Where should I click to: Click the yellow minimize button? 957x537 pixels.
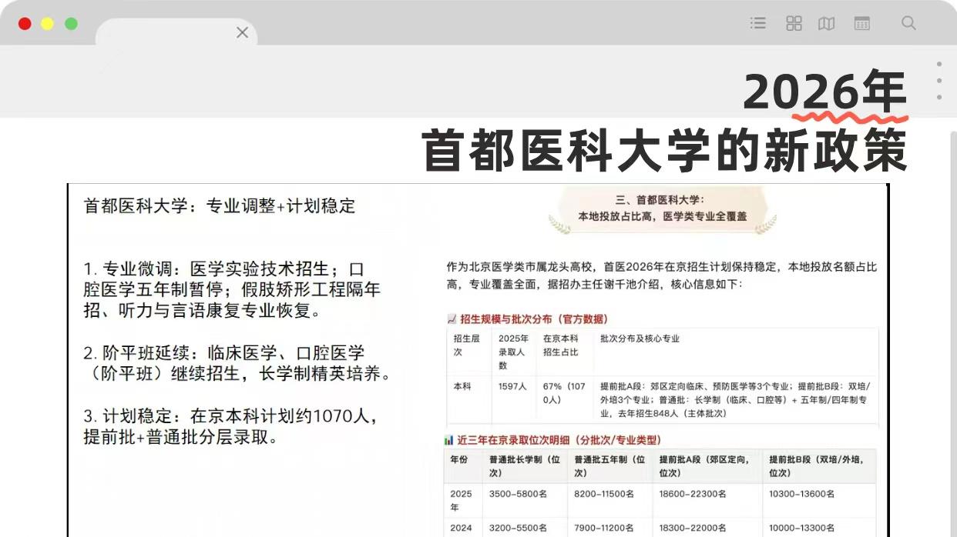(x=47, y=24)
